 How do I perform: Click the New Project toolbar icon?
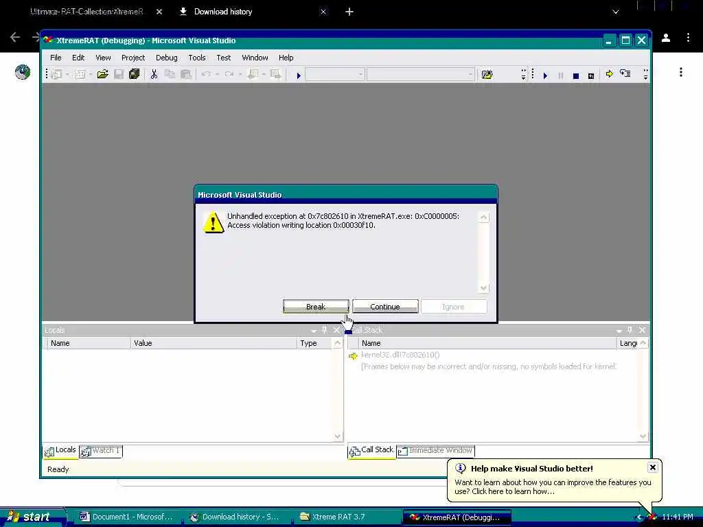(56, 74)
